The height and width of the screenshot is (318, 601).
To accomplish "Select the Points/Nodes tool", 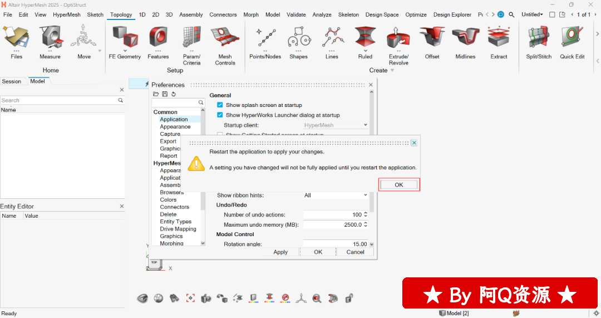I will [x=265, y=42].
